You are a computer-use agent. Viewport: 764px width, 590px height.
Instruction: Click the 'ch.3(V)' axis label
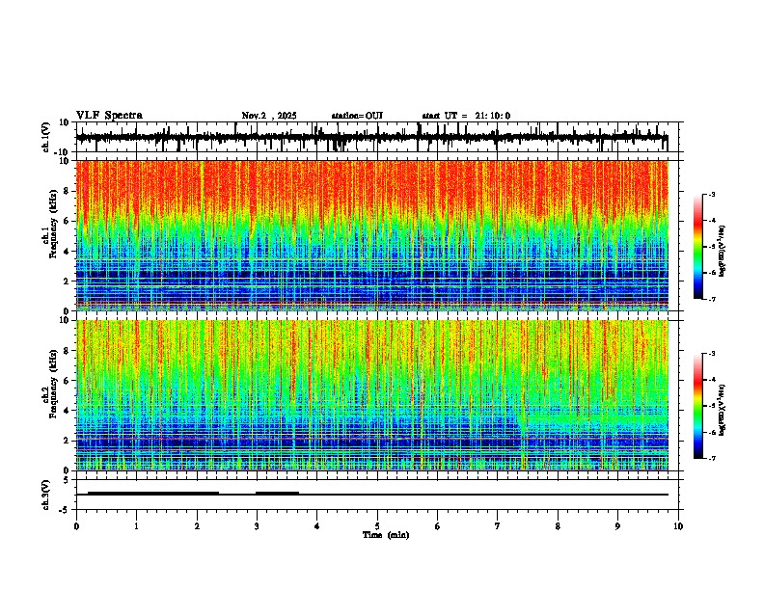click(46, 495)
